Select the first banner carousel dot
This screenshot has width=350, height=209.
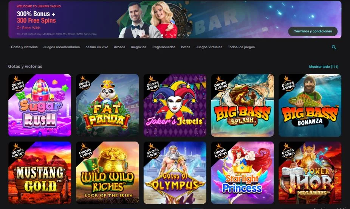point(162,35)
